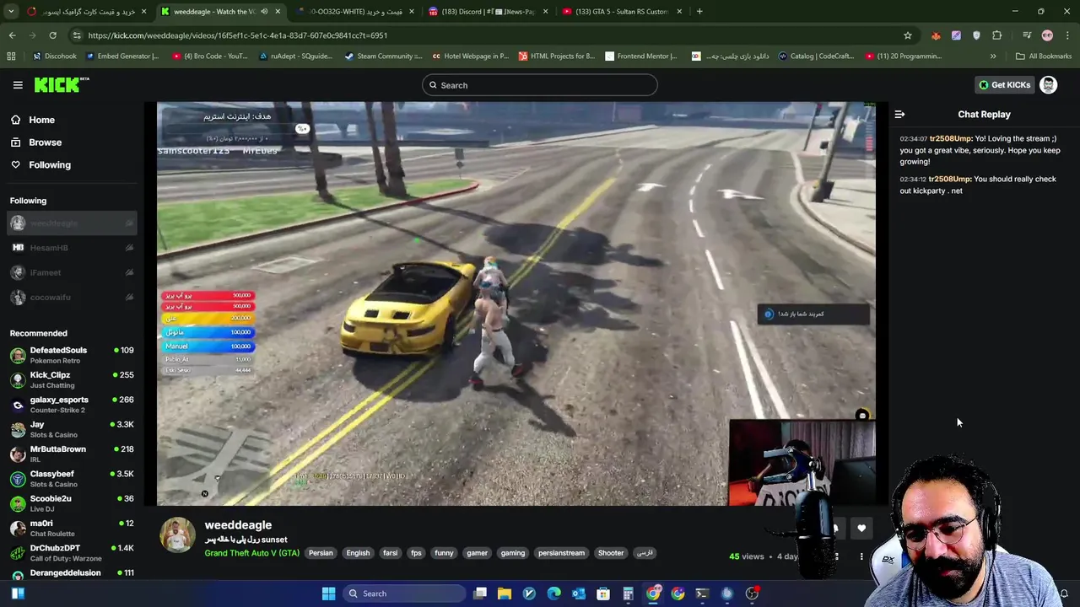Image resolution: width=1080 pixels, height=607 pixels.
Task: Open DefeatedSouls recommended channel
Action: [72, 355]
